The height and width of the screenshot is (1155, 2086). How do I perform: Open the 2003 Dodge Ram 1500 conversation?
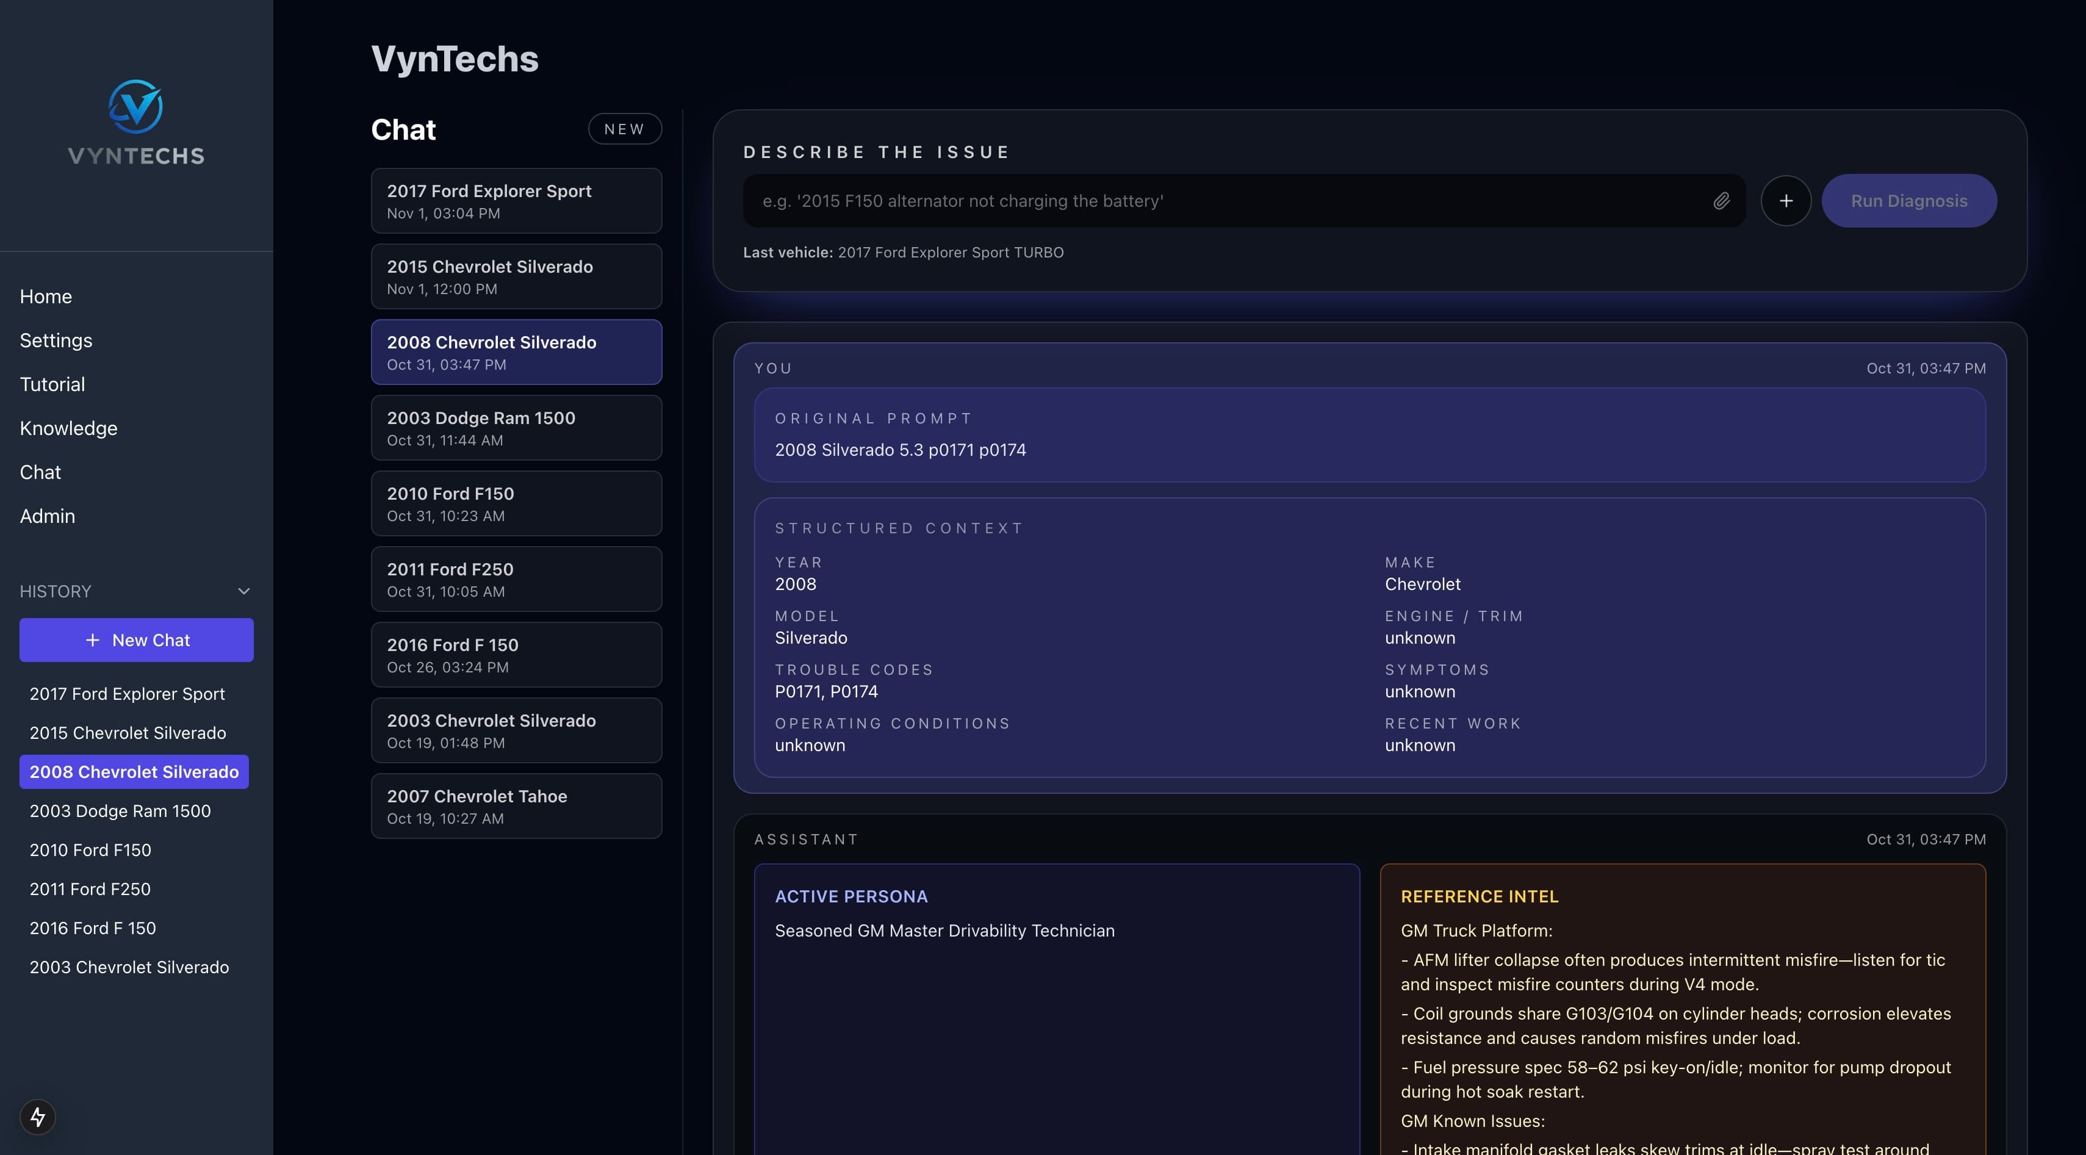tap(516, 428)
